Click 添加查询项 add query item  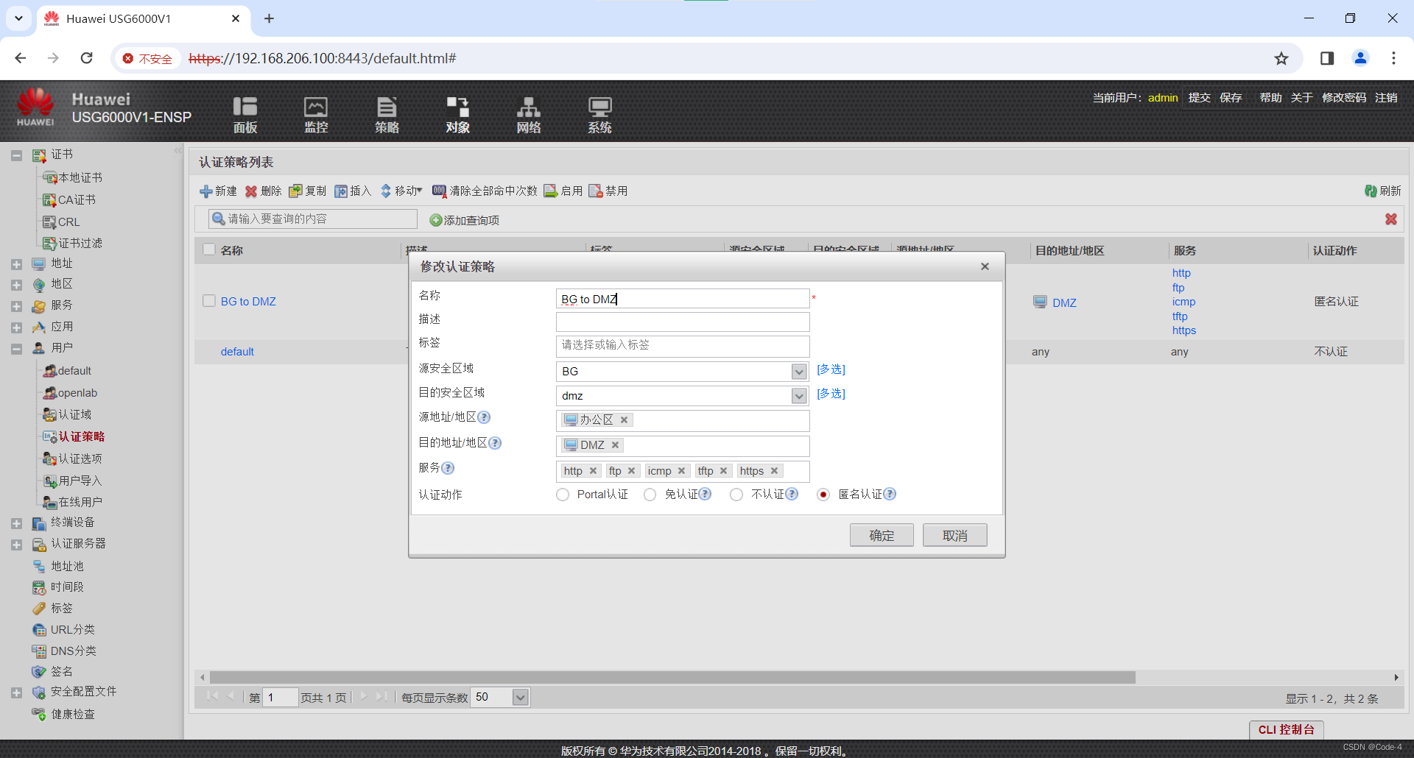(x=464, y=220)
